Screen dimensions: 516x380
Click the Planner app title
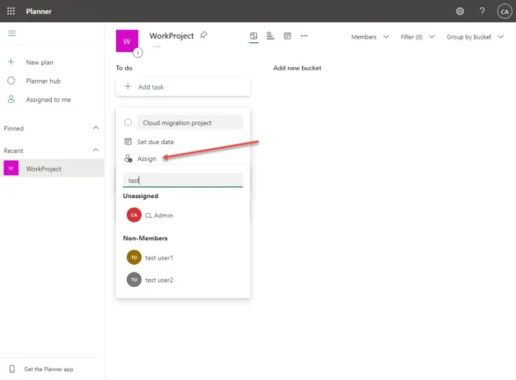pos(39,11)
